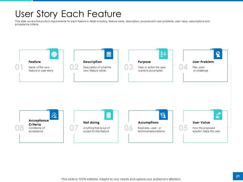Click the User Problem heading

point(203,62)
